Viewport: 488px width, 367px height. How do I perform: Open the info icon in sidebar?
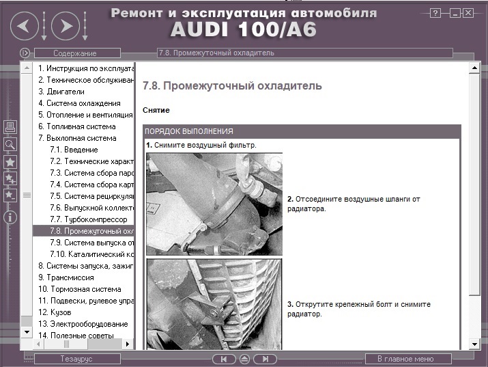click(x=10, y=217)
